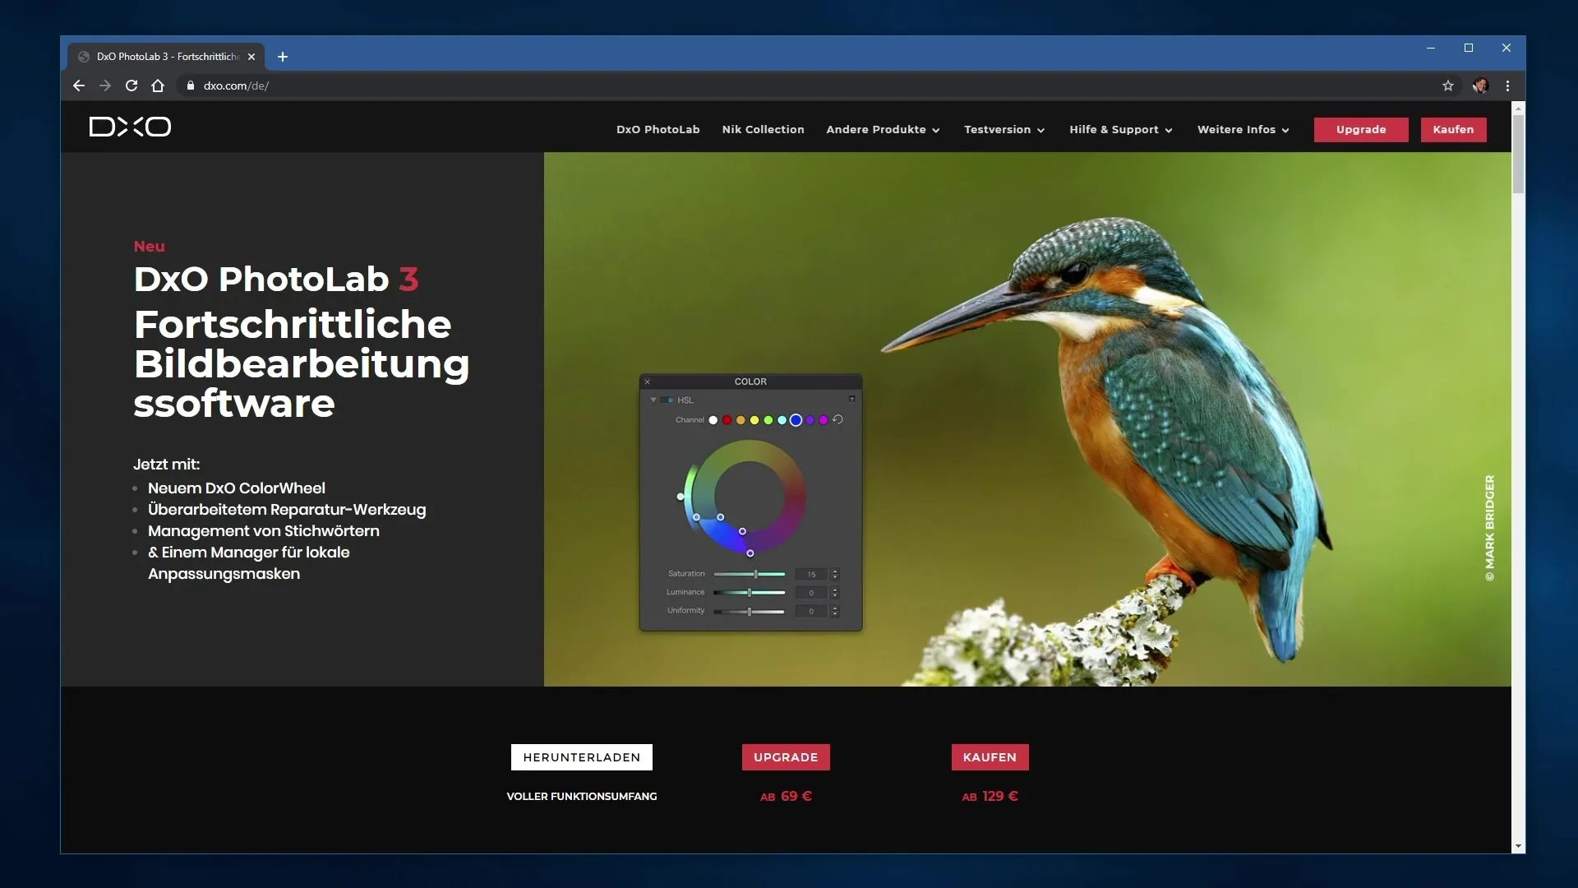The width and height of the screenshot is (1578, 888).
Task: Maximize the Chrome window
Action: click(x=1469, y=48)
